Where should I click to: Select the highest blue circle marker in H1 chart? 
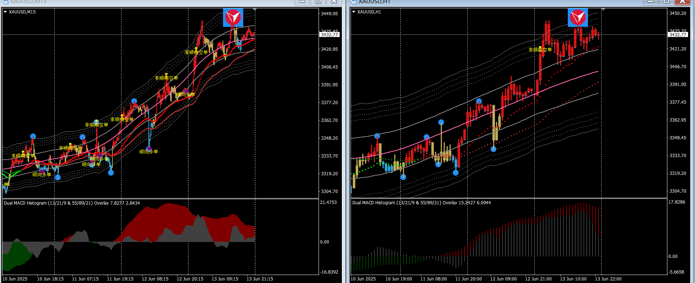pyautogui.click(x=479, y=101)
